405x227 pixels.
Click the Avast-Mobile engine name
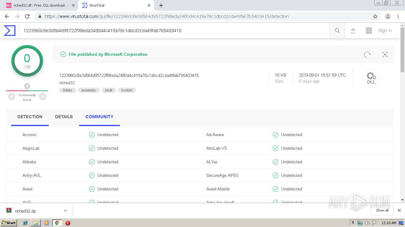218,189
